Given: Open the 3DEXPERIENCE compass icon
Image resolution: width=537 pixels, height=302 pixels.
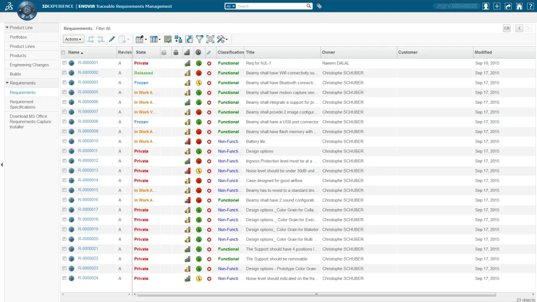Looking at the screenshot, I should [27, 10].
